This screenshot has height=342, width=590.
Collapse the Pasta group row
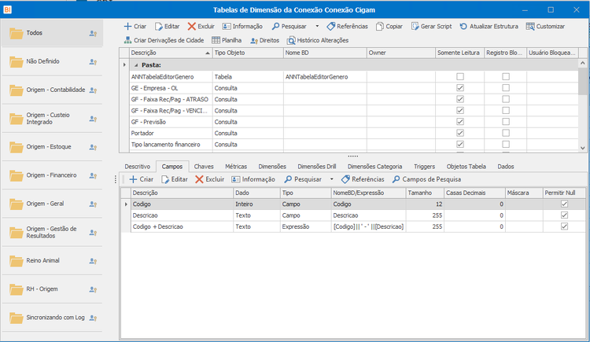point(136,65)
